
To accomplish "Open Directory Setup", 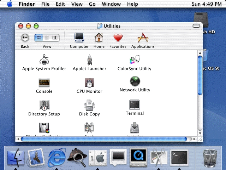I will [x=44, y=106].
